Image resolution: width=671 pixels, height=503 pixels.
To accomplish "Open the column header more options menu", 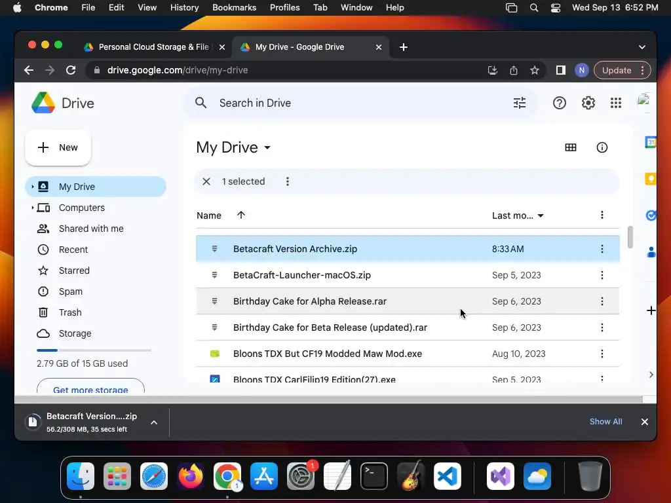I will coord(602,215).
